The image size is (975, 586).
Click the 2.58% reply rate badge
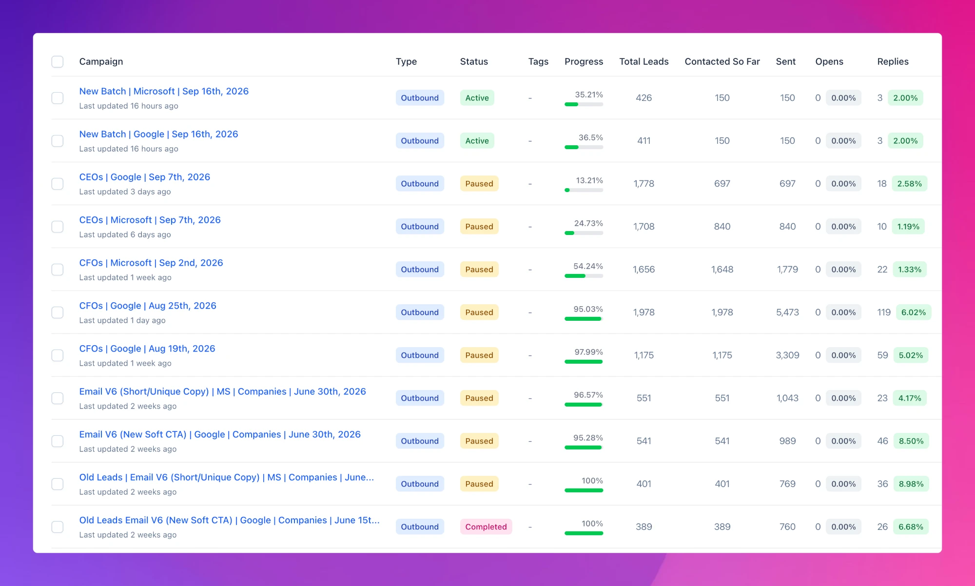(x=910, y=184)
